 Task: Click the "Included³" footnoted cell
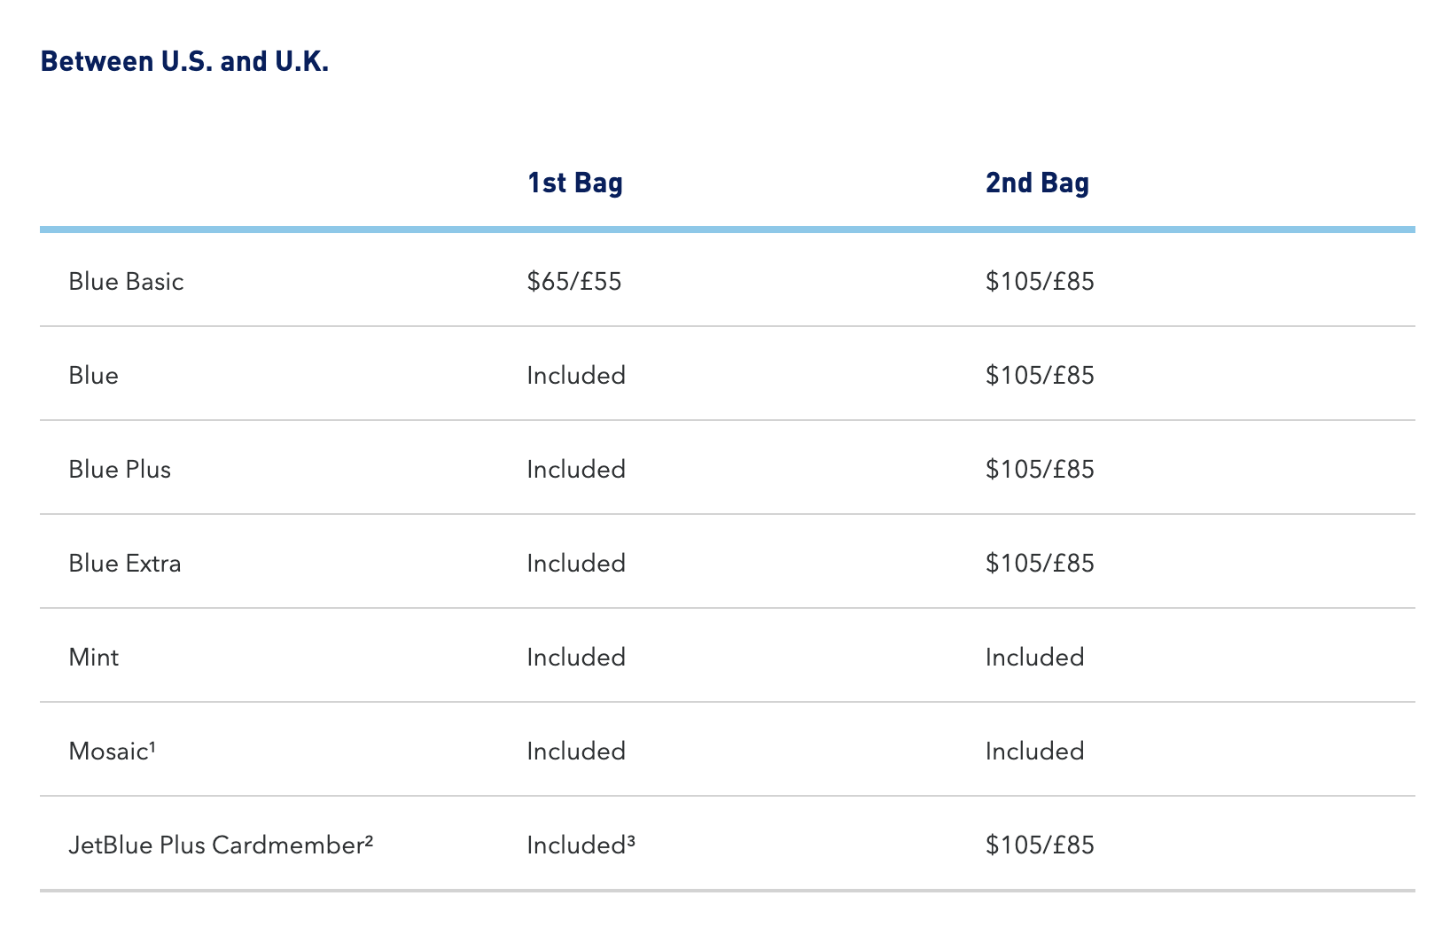coord(581,845)
